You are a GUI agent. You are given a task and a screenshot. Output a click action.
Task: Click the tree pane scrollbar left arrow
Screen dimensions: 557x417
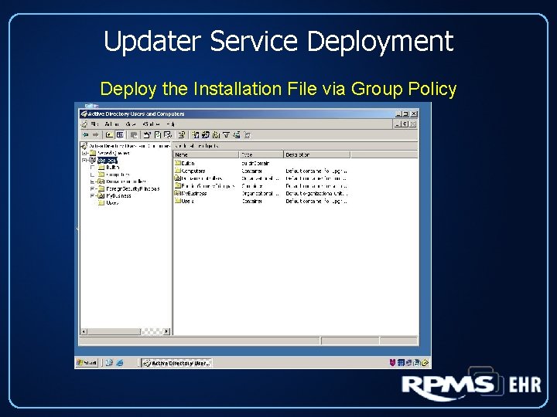pyautogui.click(x=84, y=331)
